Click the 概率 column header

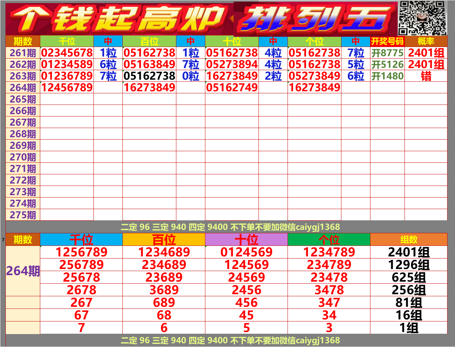pyautogui.click(x=426, y=42)
